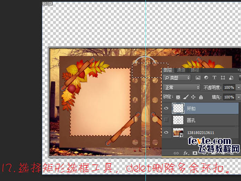Switch to the 通道 (Channels) tab
This screenshot has width=241, height=181.
click(181, 70)
